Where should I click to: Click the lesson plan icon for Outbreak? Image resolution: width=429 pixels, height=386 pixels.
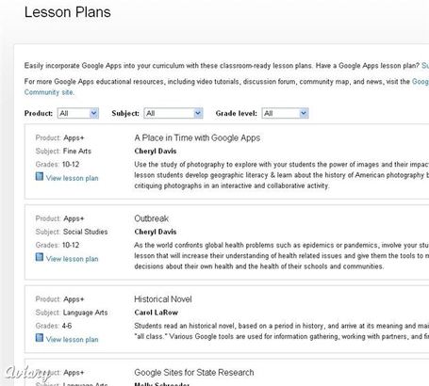click(40, 257)
